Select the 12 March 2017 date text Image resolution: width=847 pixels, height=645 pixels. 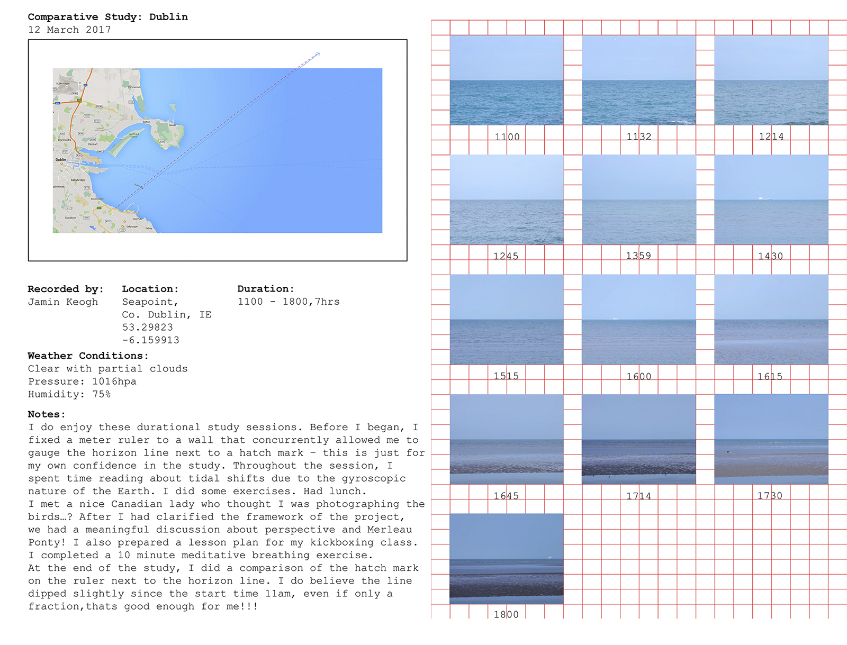[69, 30]
